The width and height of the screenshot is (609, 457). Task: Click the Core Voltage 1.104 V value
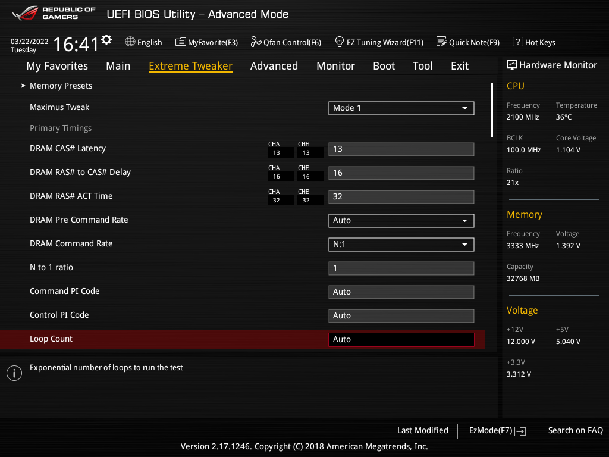coord(568,149)
